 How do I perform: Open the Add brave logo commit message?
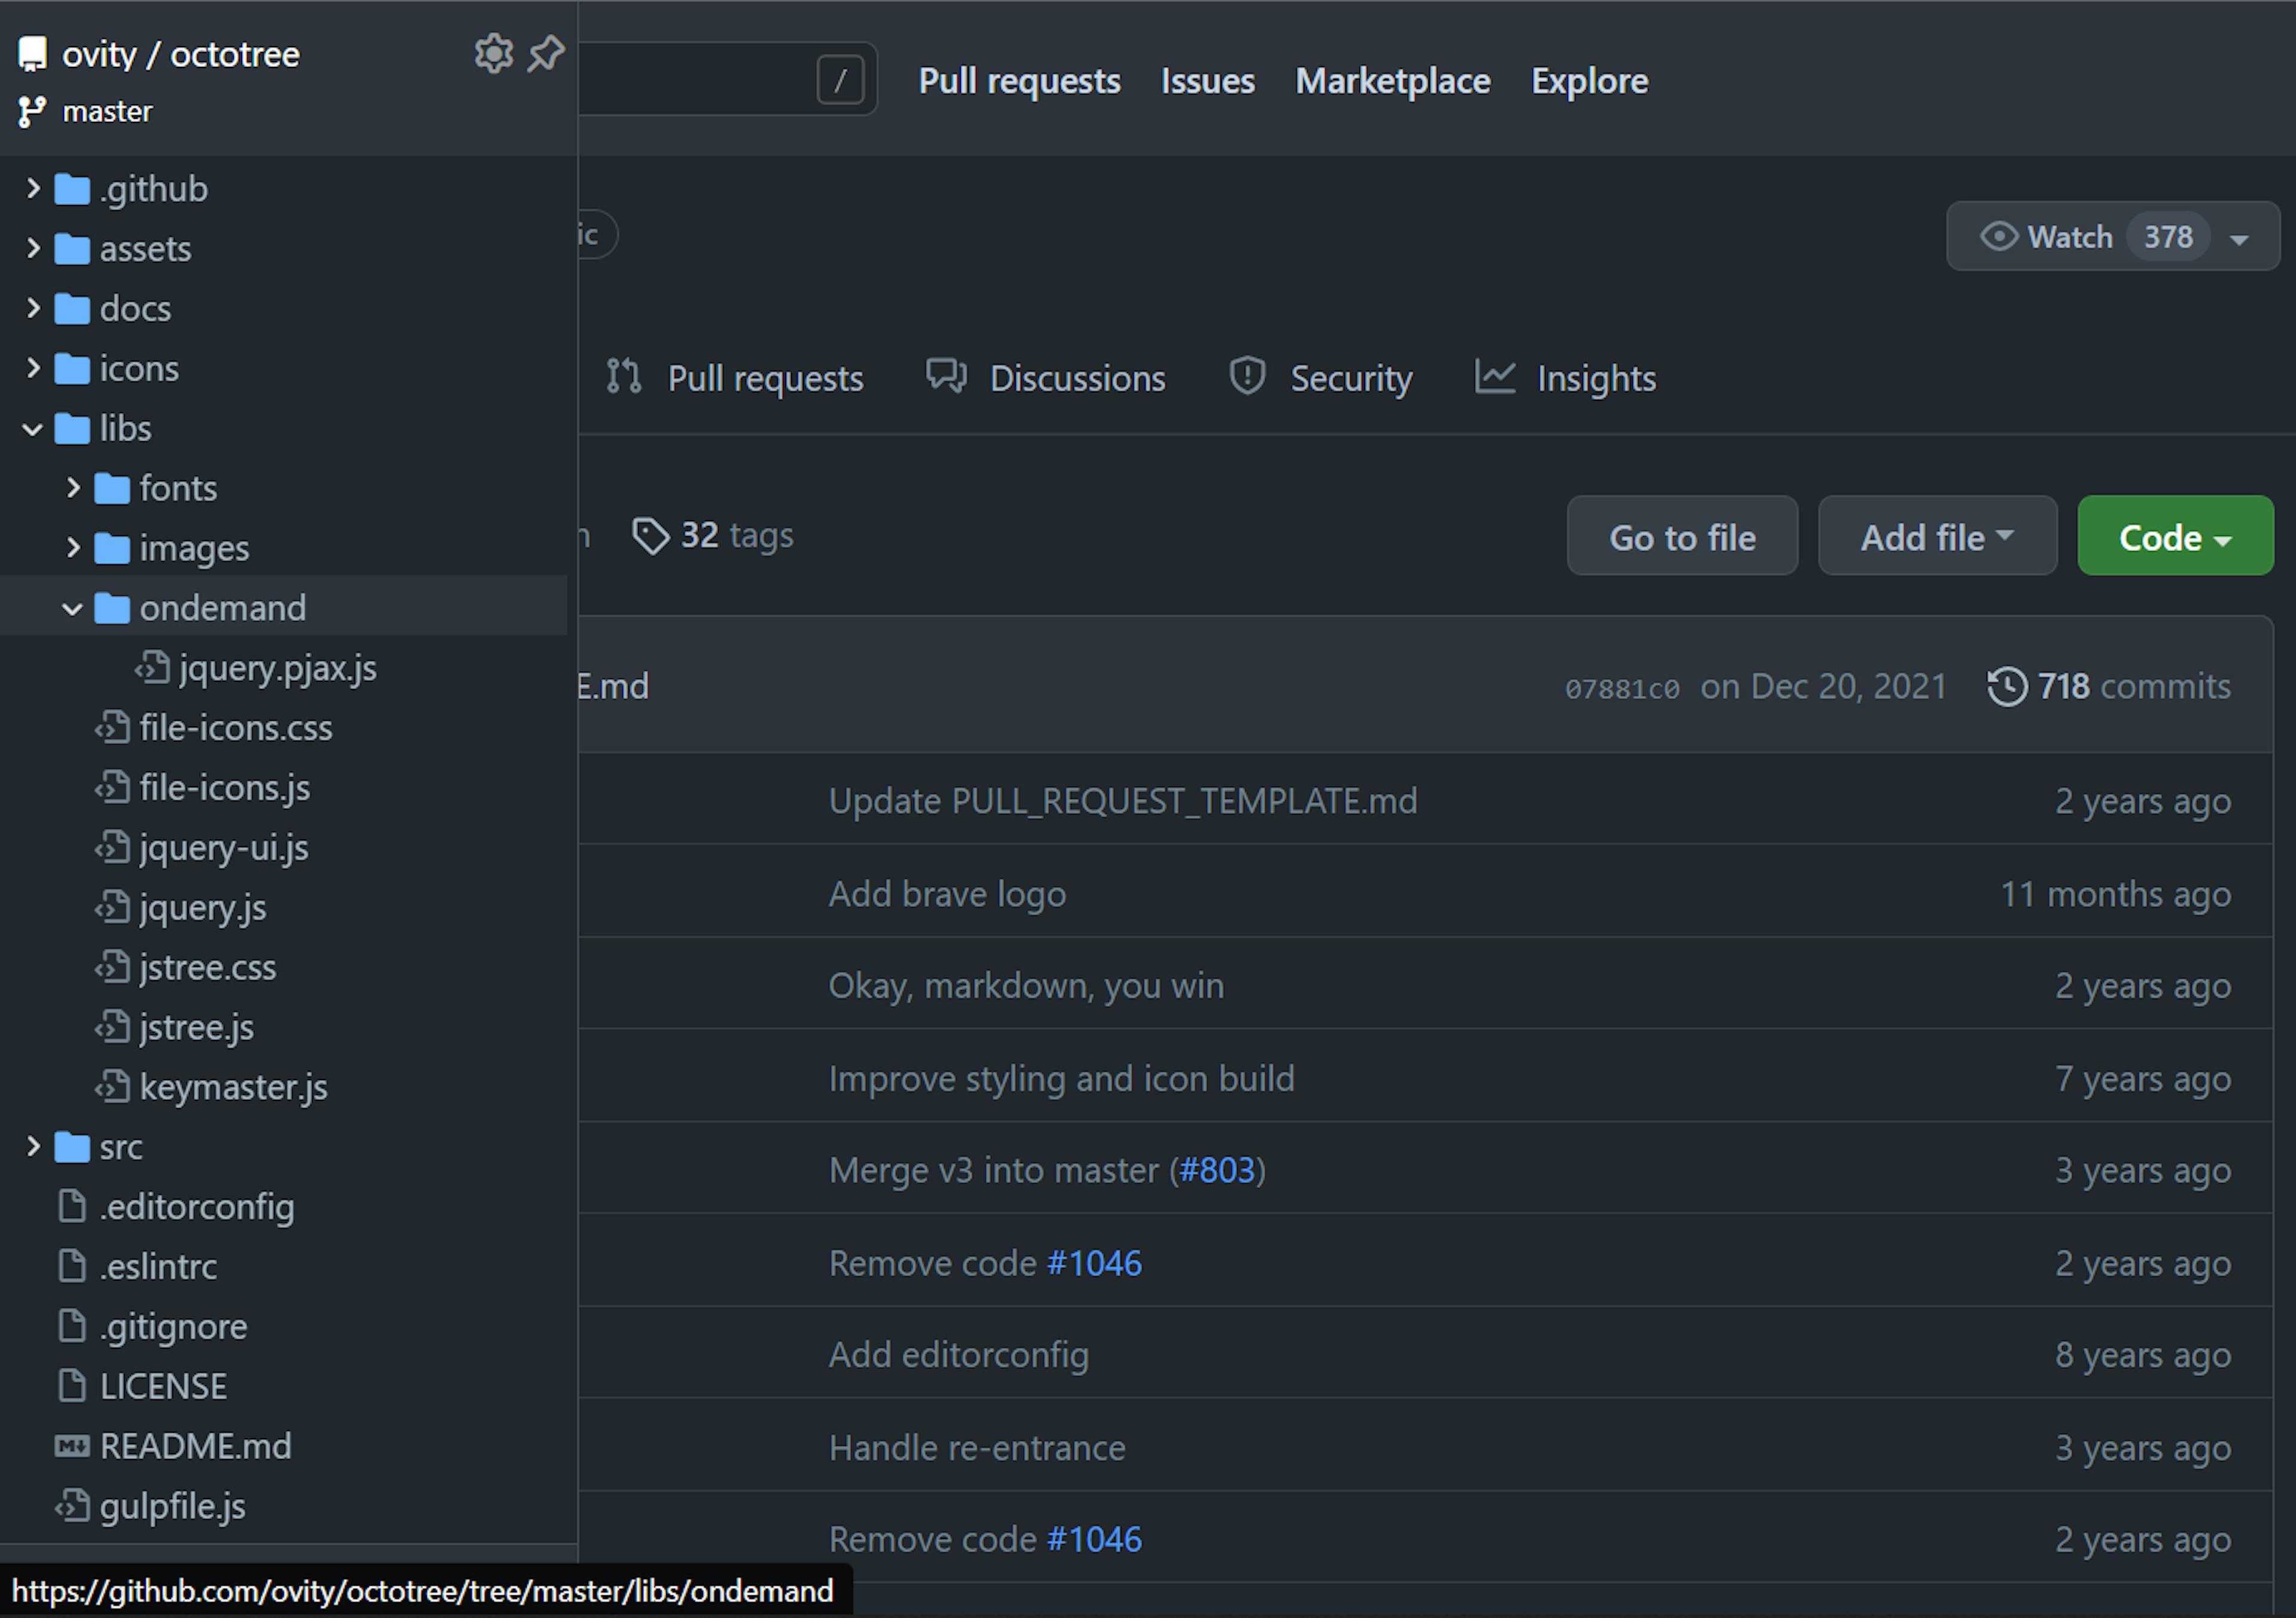click(947, 894)
